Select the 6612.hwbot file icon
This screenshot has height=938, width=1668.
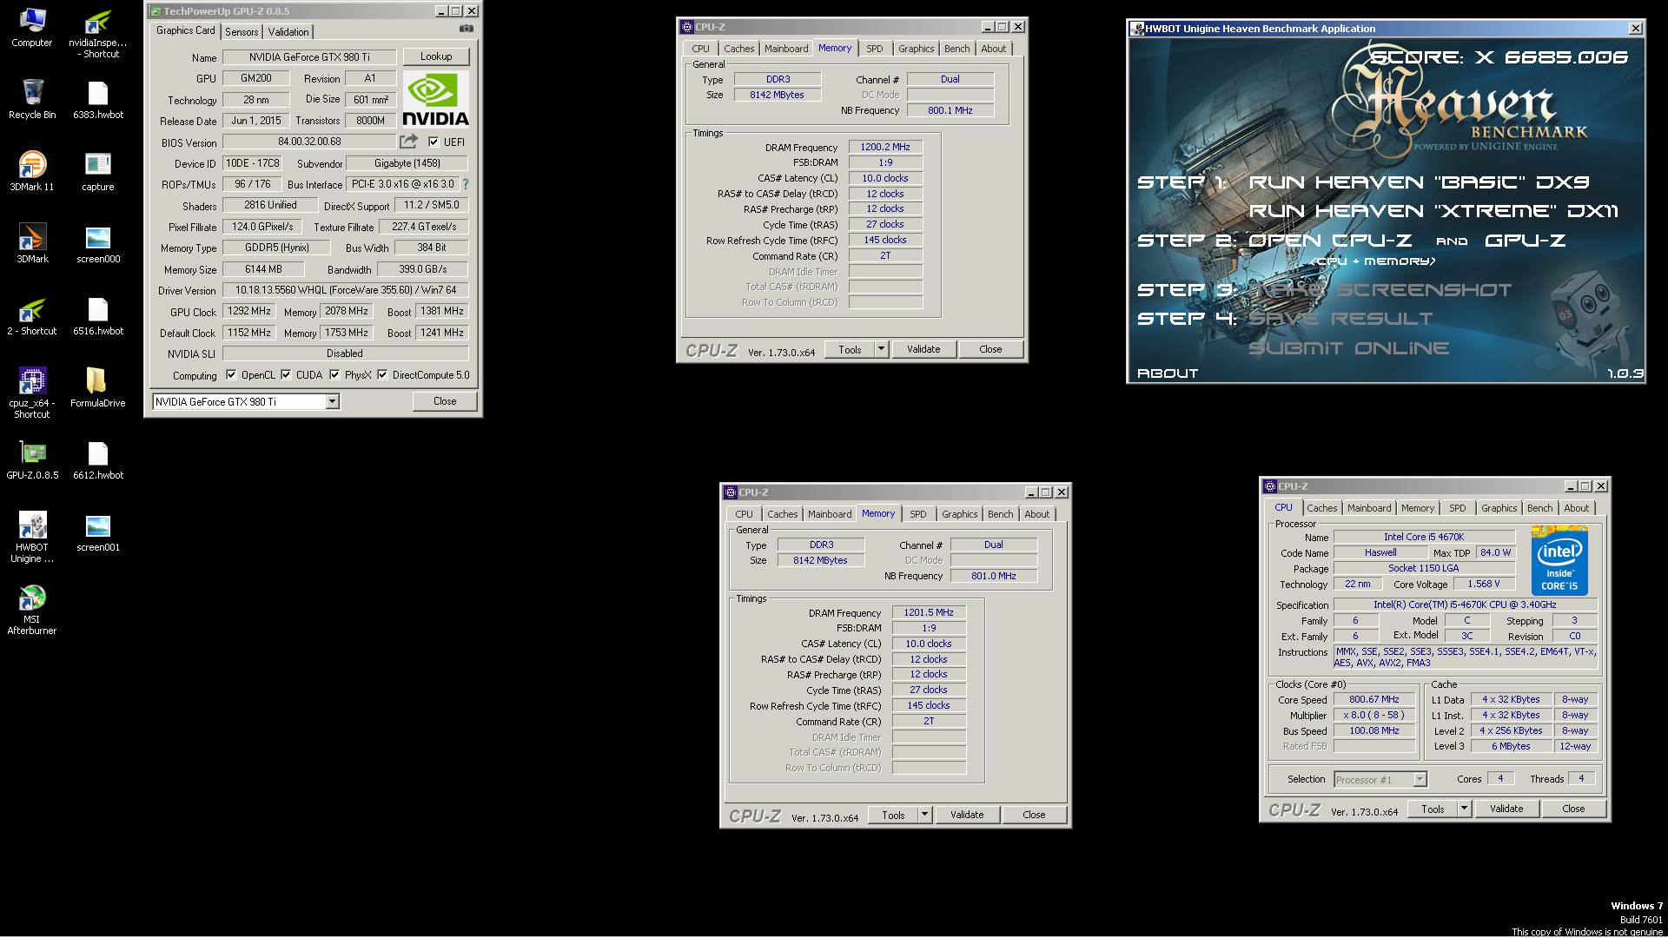[98, 460]
